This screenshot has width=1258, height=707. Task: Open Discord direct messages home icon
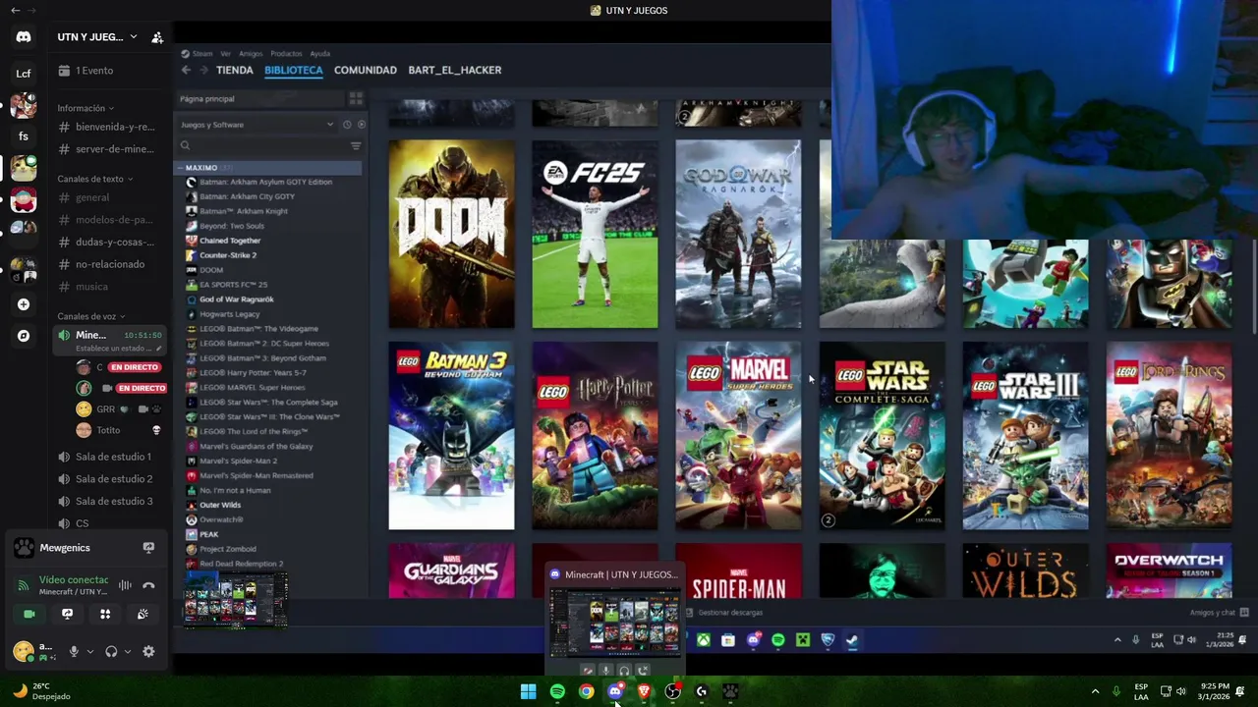click(x=24, y=37)
